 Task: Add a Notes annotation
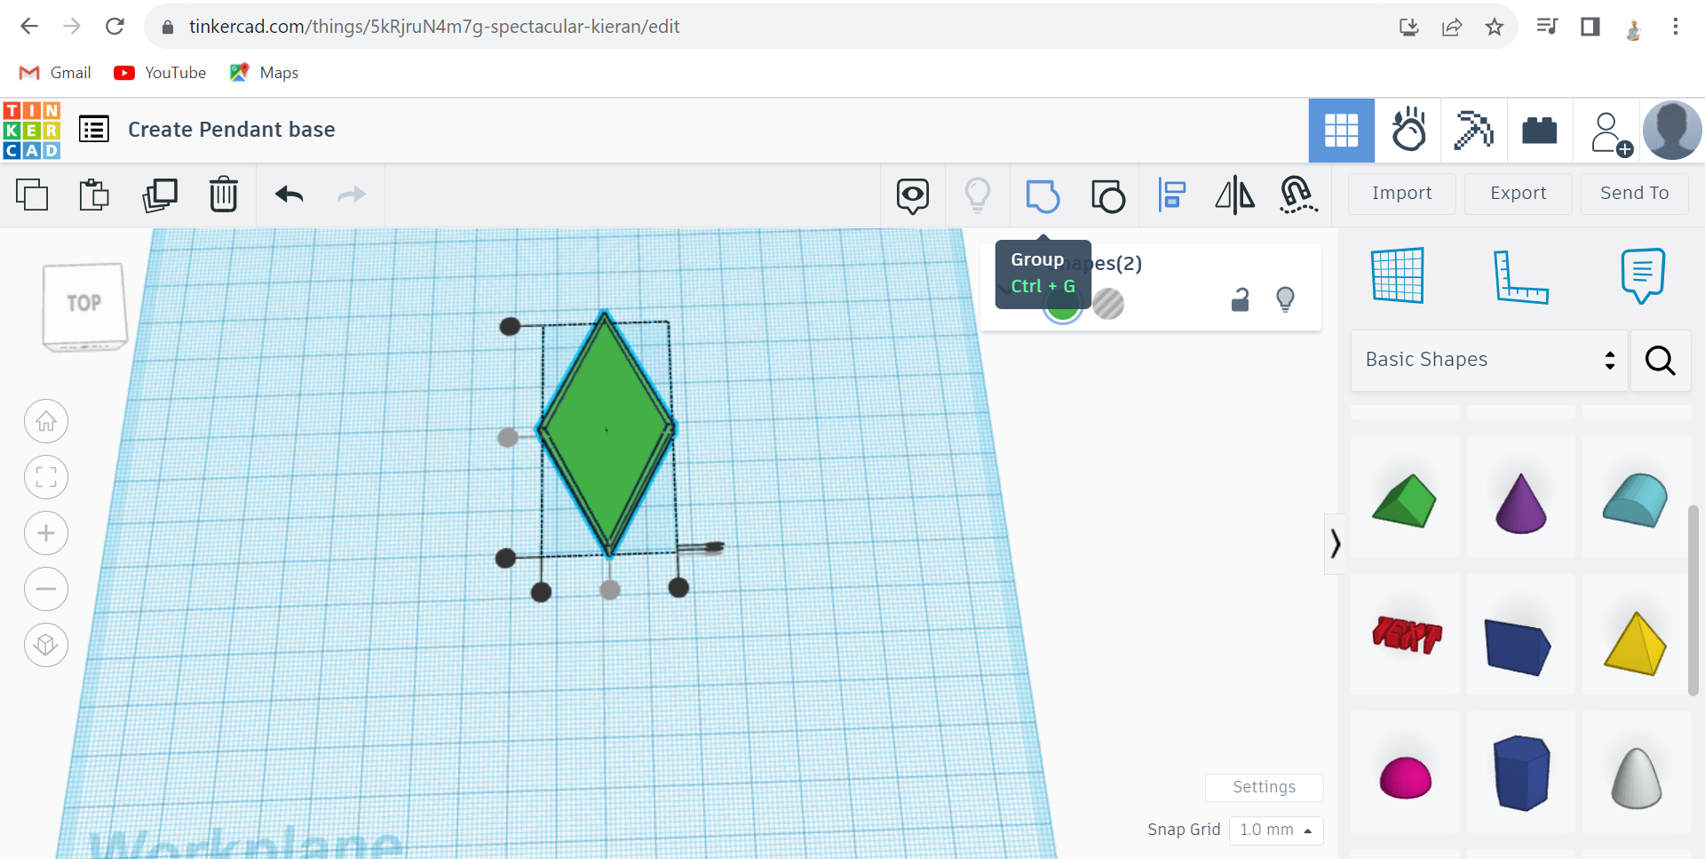(x=1643, y=275)
